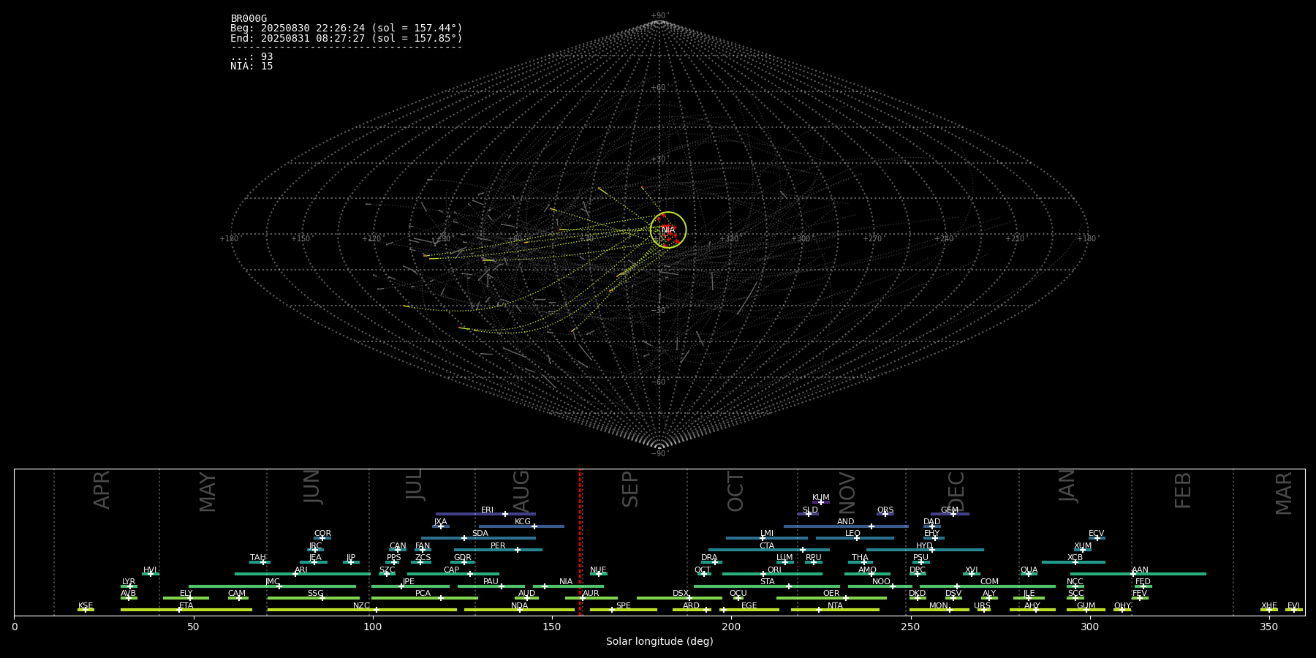Click the red dashed current solar longitude line

pyautogui.click(x=581, y=542)
